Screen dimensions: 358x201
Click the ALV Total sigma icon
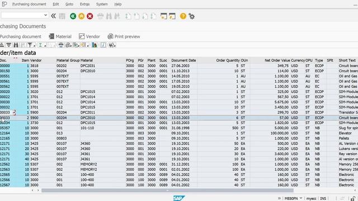[40, 45]
